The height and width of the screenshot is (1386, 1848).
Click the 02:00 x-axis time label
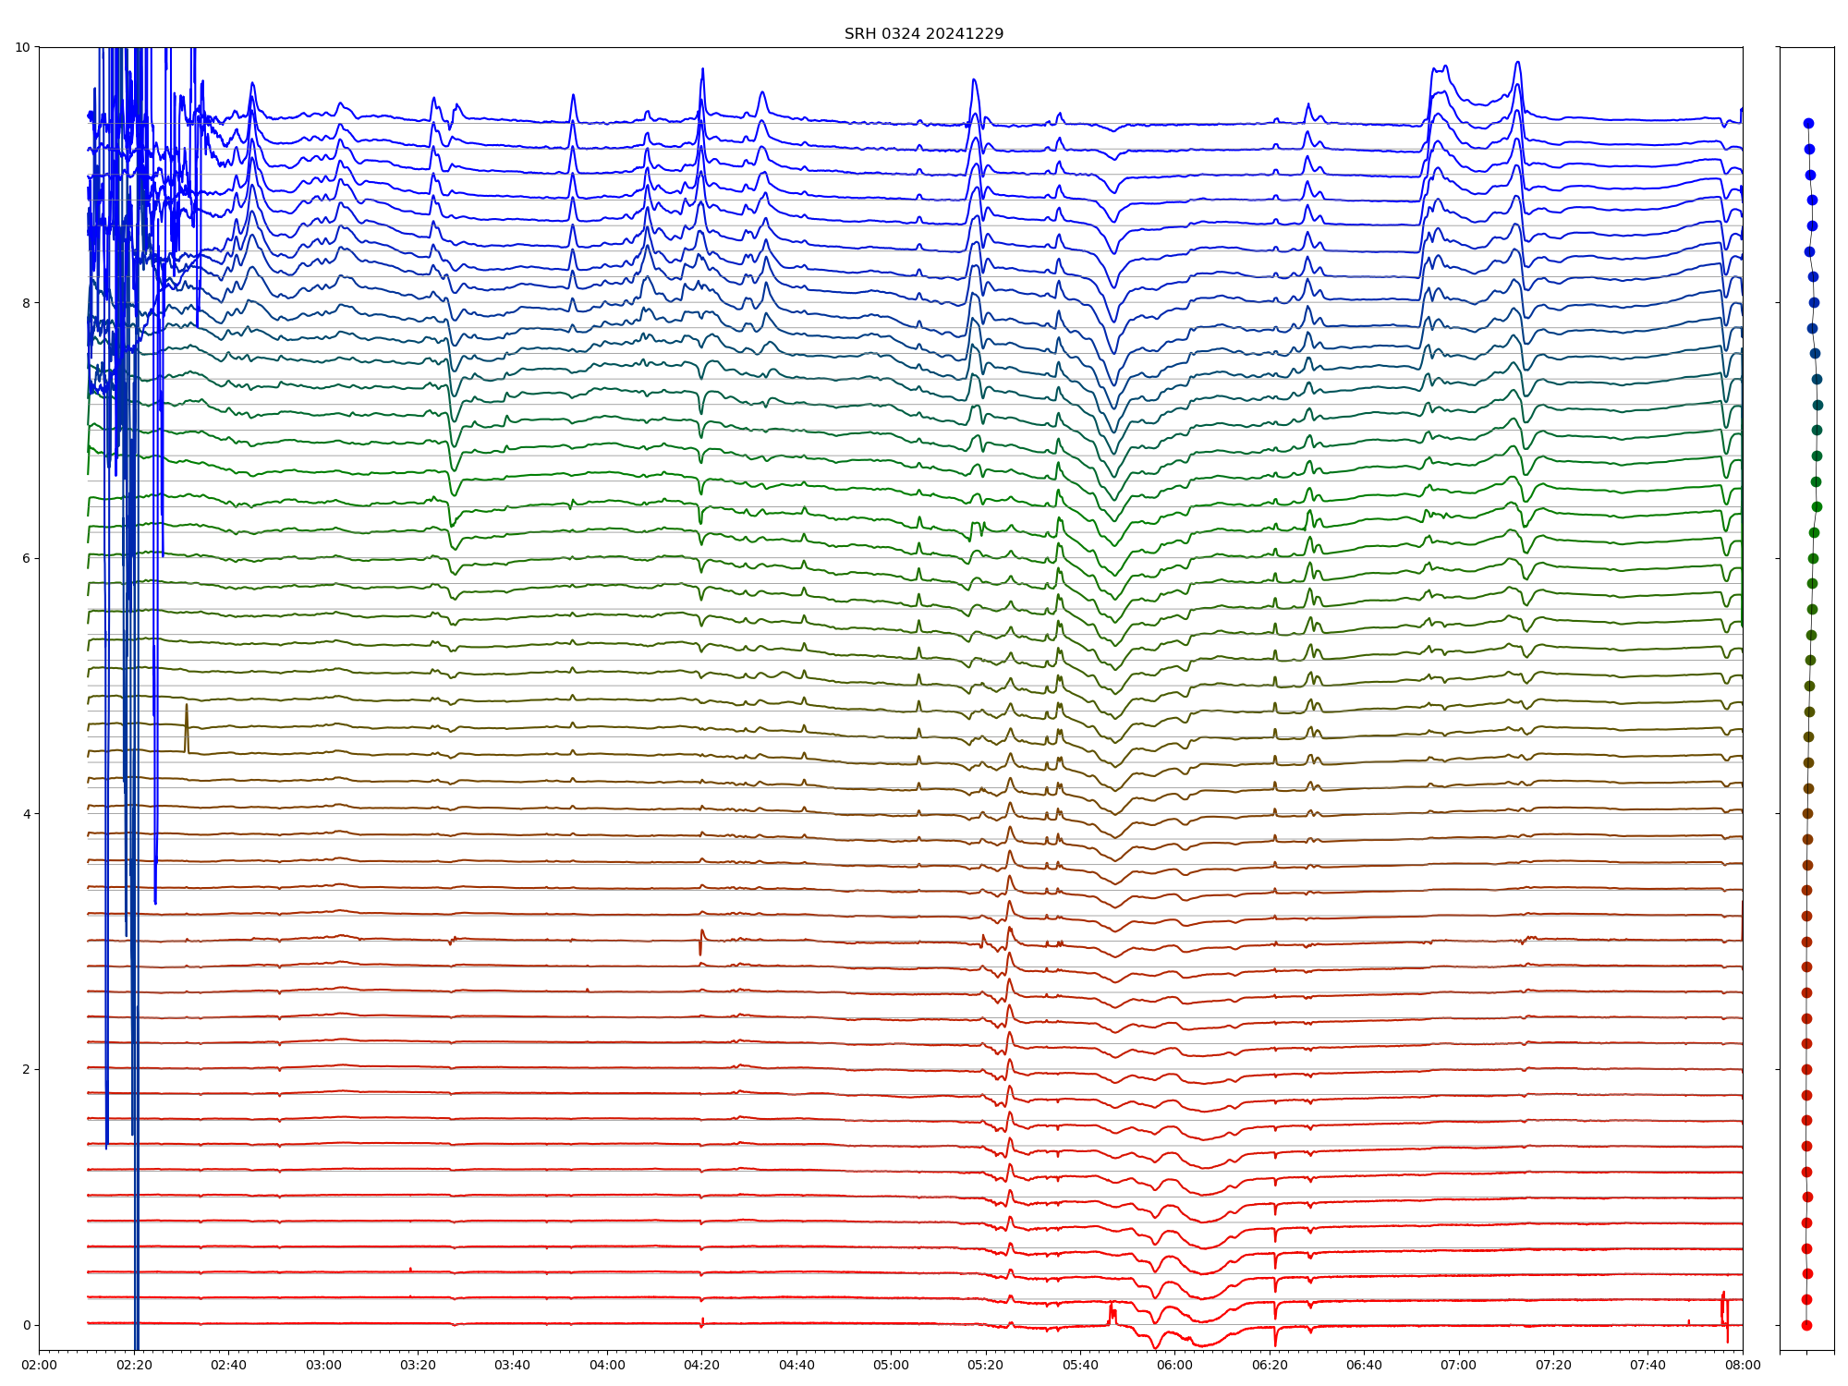click(x=39, y=1365)
